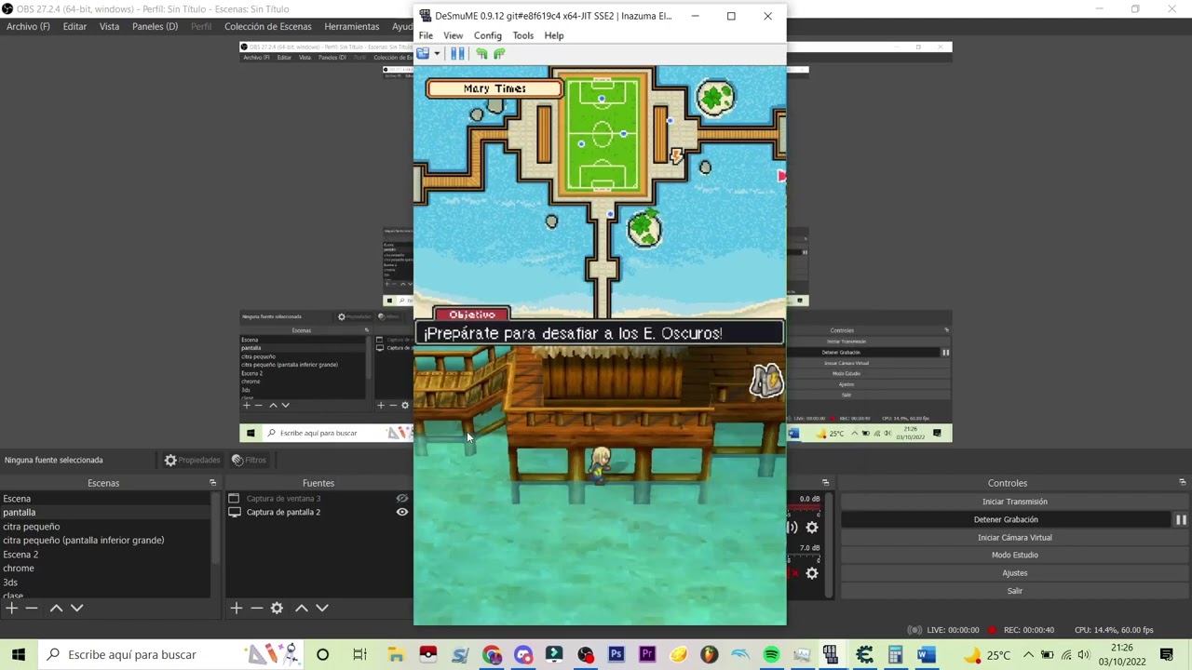Open Spotify from the taskbar
1192x670 pixels.
tap(771, 655)
